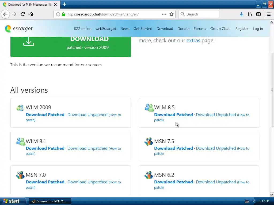Click the forward navigation arrow

coord(14,14)
